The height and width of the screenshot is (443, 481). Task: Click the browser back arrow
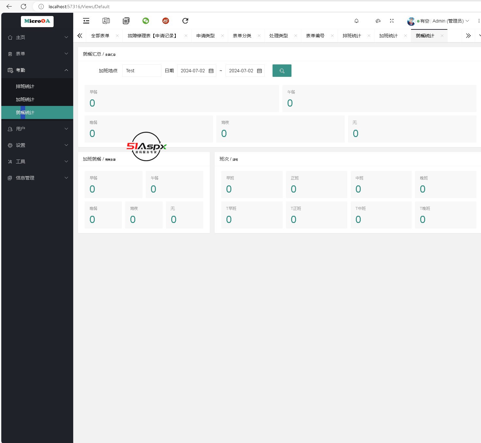tap(9, 7)
